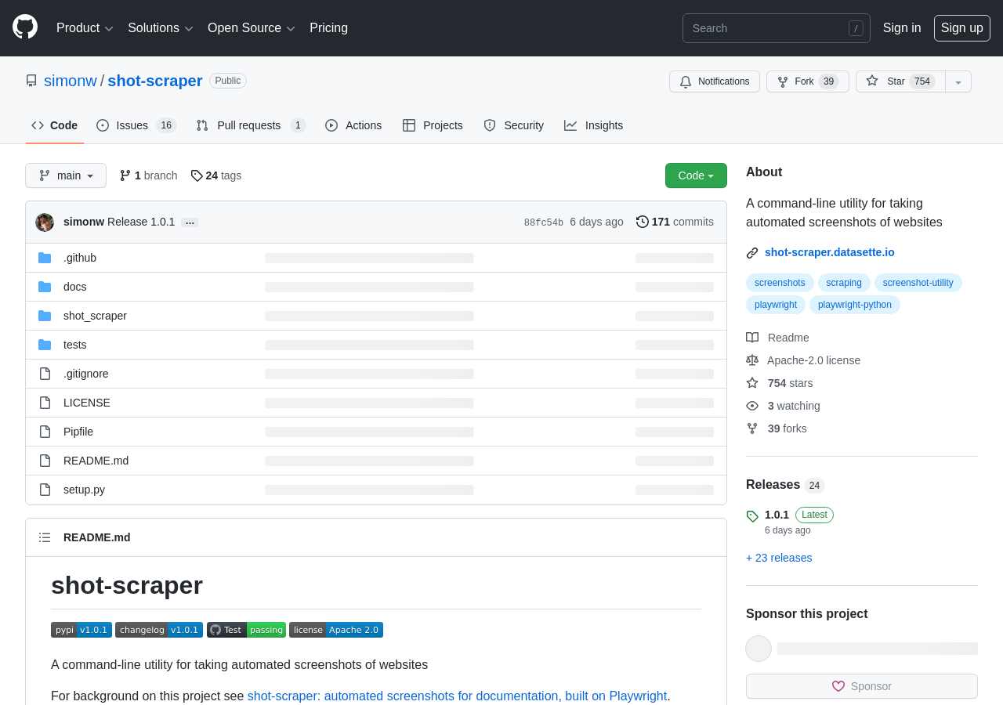Image resolution: width=1003 pixels, height=705 pixels.
Task: Click the GitHub logo icon
Action: [25, 27]
